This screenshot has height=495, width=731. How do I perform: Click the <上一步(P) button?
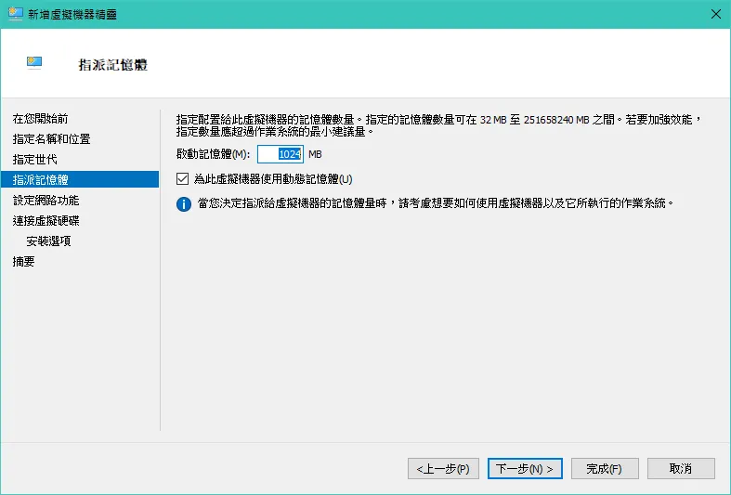tap(443, 468)
